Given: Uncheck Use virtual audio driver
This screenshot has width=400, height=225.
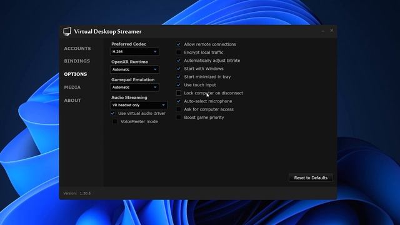Looking at the screenshot, I should pyautogui.click(x=112, y=113).
